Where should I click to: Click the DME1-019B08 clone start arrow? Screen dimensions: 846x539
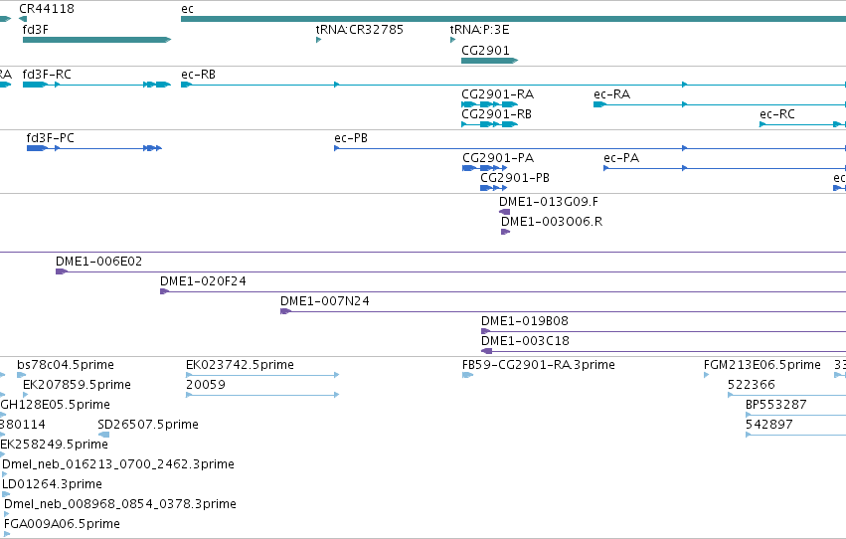[x=485, y=331]
